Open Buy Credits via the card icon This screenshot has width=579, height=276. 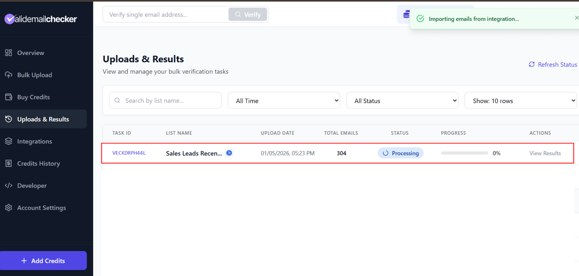[x=9, y=97]
